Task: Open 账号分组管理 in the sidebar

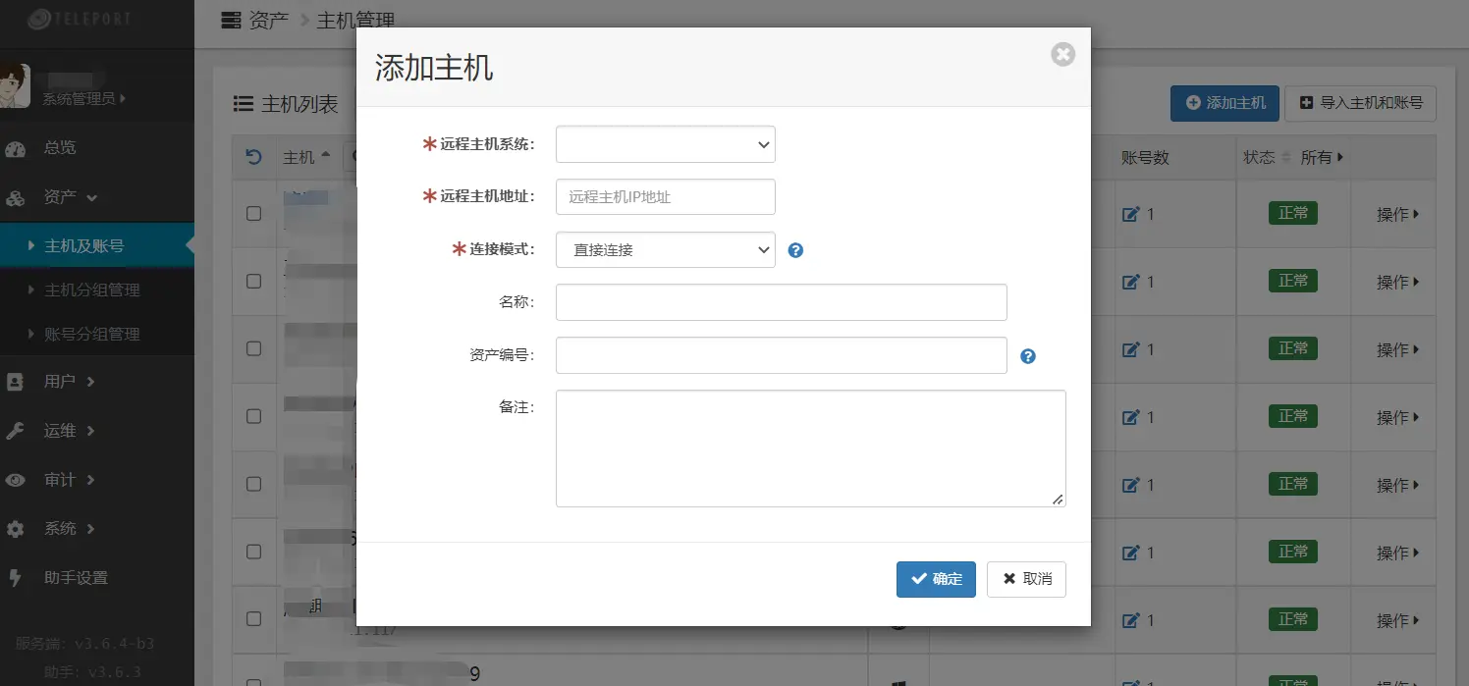Action: coord(91,335)
